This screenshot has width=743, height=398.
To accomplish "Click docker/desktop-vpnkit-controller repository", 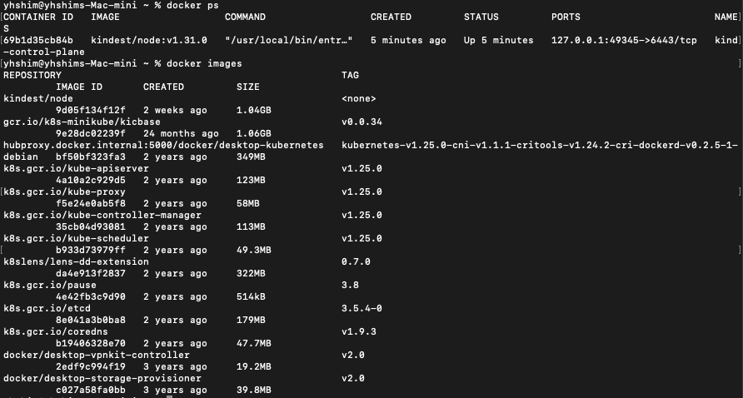I will pos(97,355).
